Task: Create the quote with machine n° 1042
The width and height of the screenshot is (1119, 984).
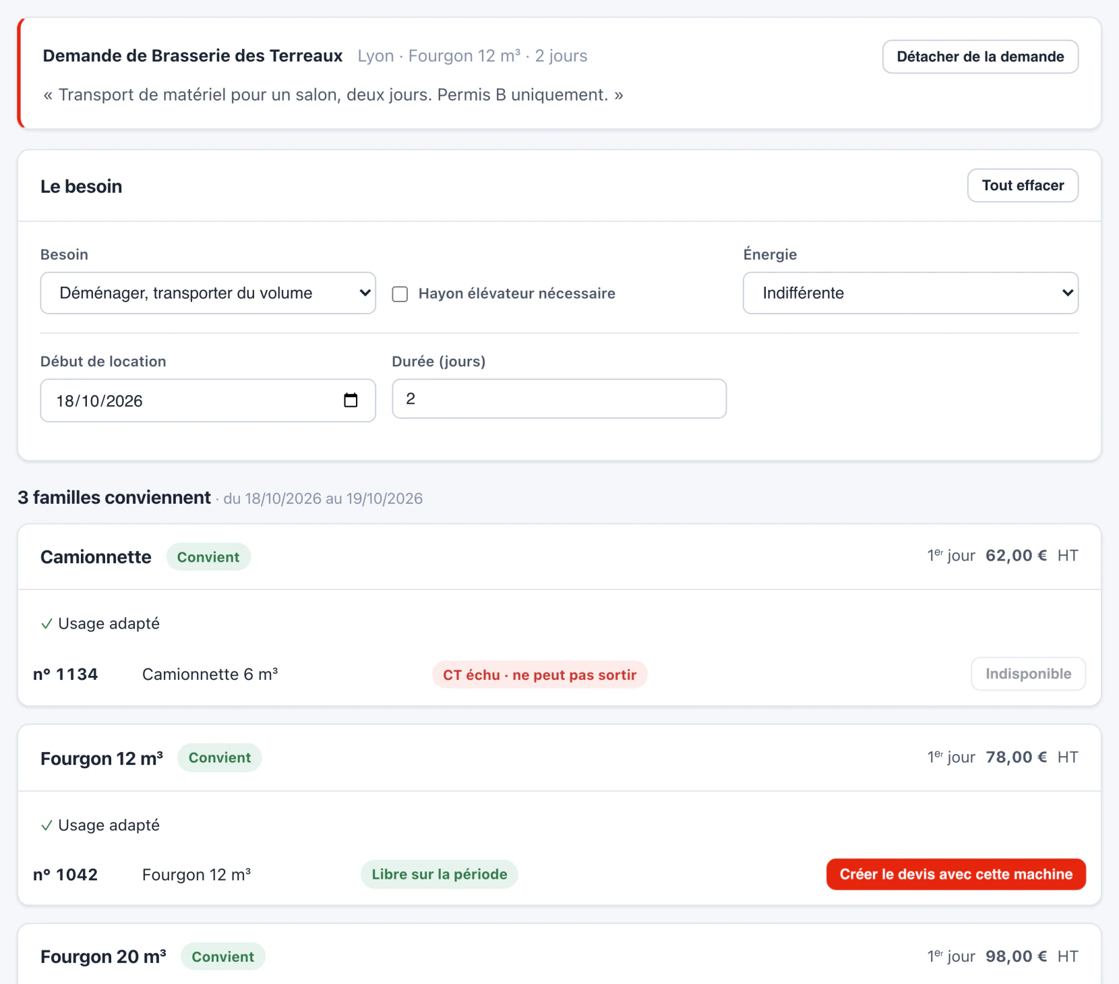Action: point(956,874)
